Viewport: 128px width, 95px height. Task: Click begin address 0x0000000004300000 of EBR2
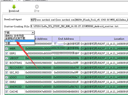[x=38, y=82]
